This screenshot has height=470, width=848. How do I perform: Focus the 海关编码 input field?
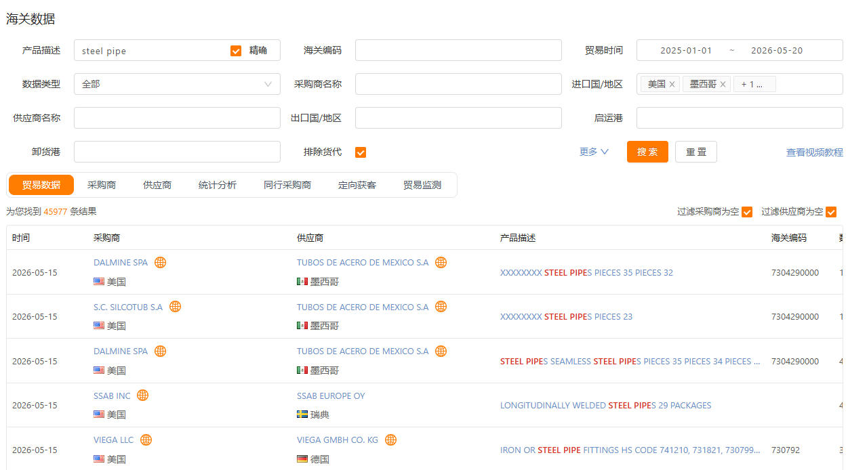click(x=458, y=50)
